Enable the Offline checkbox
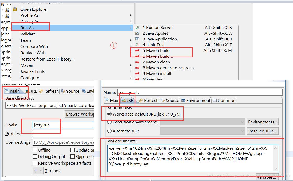 pos(35,150)
